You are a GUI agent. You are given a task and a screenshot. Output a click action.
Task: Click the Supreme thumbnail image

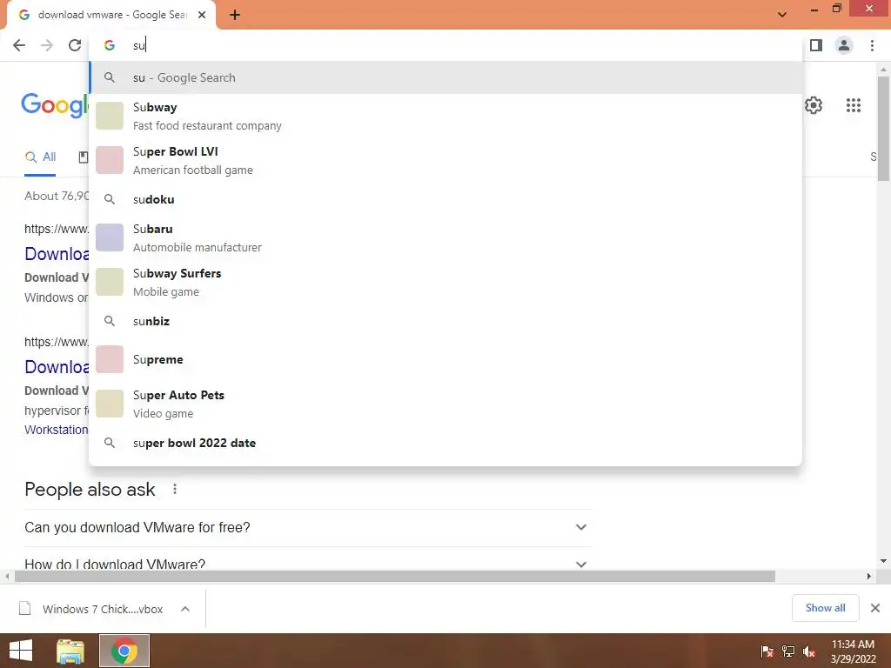point(110,359)
